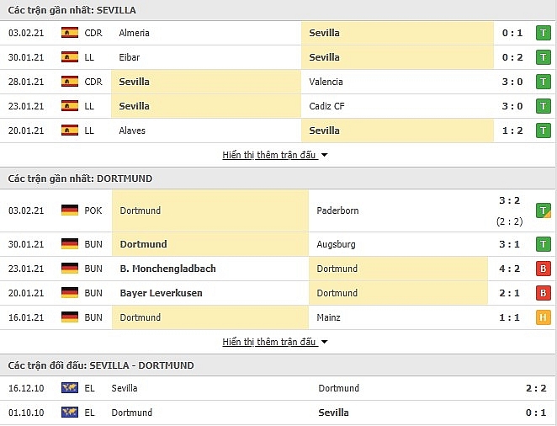Click the Europa League icon on 01.10.10 row
The width and height of the screenshot is (557, 426).
point(70,413)
